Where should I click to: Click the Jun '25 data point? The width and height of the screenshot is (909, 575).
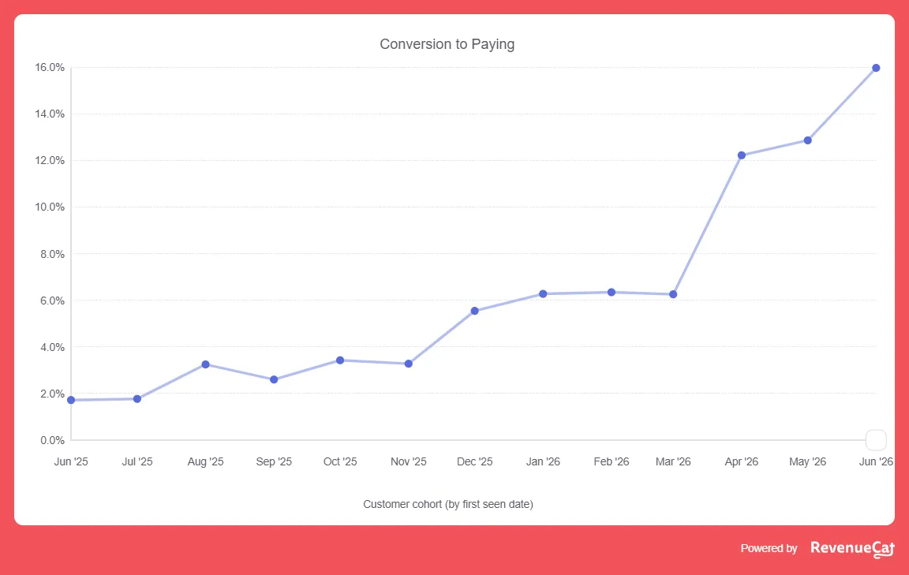pos(71,400)
